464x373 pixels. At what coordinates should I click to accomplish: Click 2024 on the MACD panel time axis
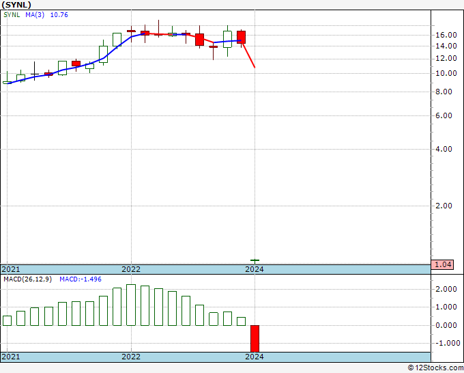(x=255, y=357)
